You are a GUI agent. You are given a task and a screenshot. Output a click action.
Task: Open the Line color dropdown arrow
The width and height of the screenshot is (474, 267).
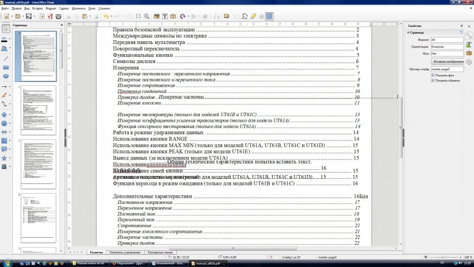coord(9,39)
